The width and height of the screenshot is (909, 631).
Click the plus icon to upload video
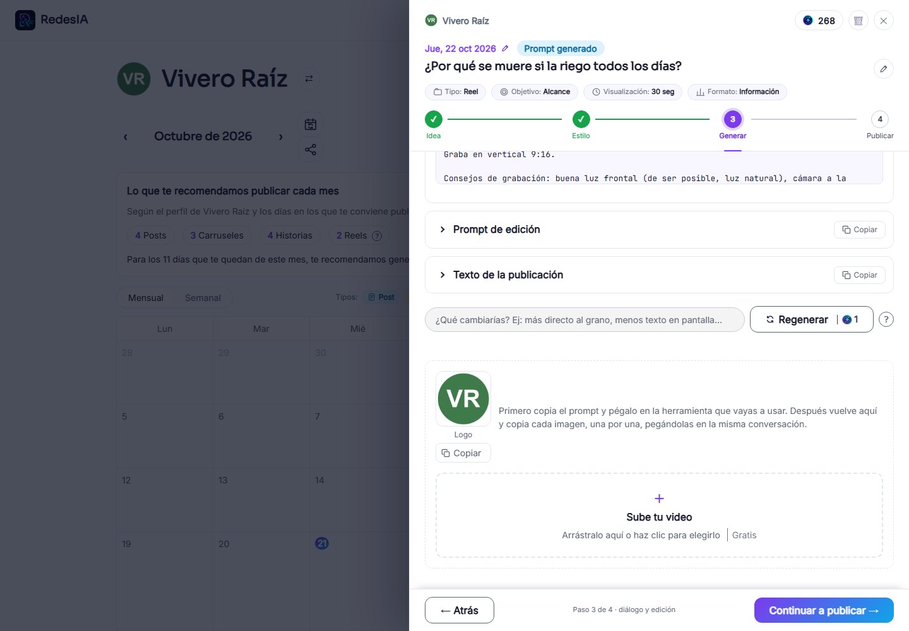coord(659,498)
